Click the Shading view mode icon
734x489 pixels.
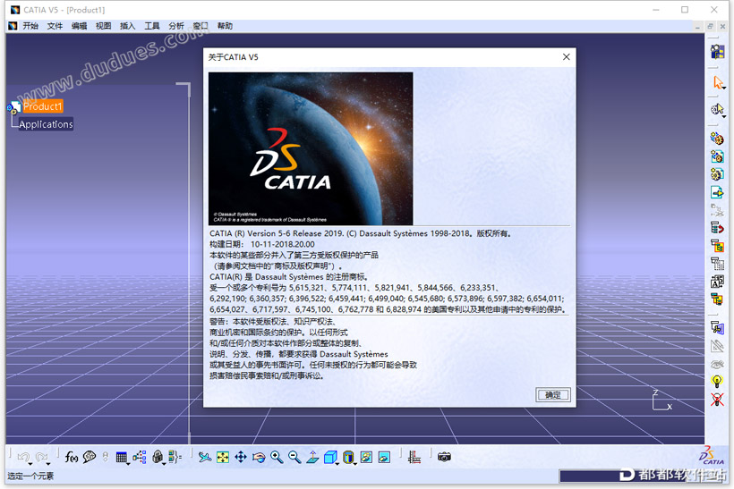click(x=348, y=457)
